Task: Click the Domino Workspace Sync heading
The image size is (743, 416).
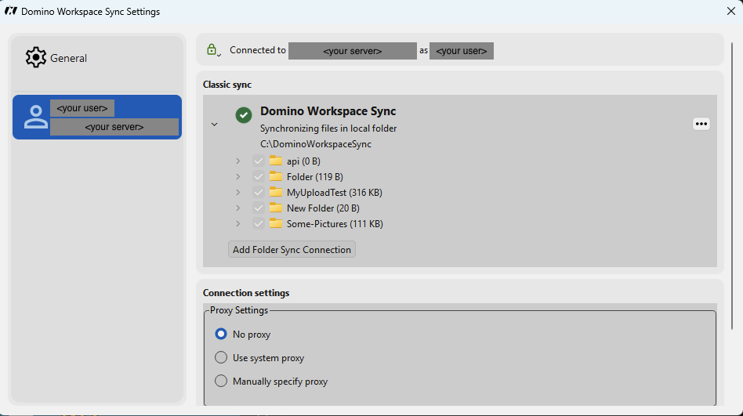Action: [328, 111]
